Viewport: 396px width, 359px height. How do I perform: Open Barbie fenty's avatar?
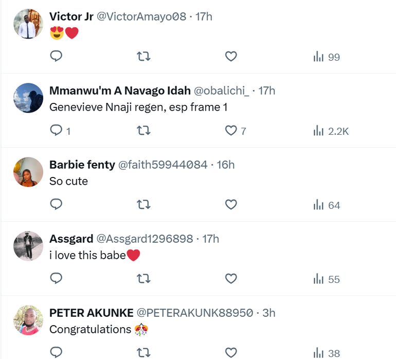pyautogui.click(x=28, y=172)
